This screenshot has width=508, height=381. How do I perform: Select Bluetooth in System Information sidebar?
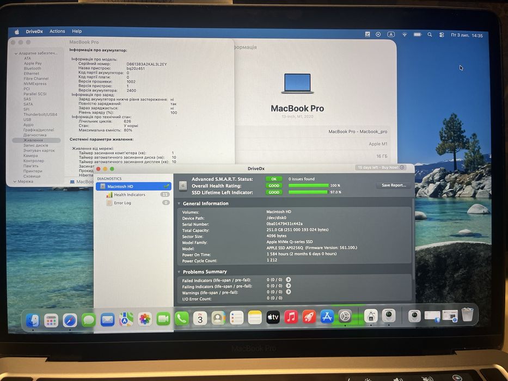click(x=33, y=69)
